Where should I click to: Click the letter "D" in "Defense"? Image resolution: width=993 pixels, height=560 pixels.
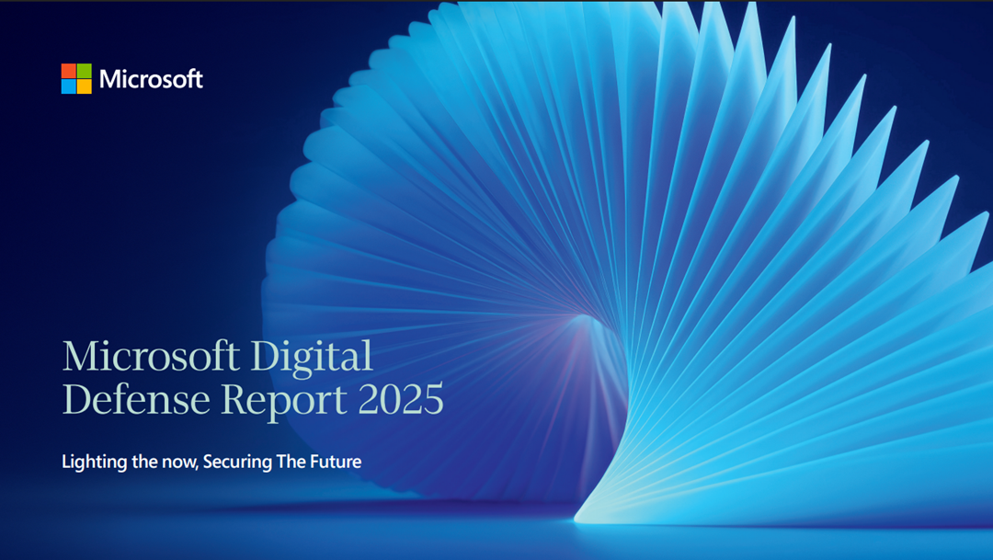point(73,400)
